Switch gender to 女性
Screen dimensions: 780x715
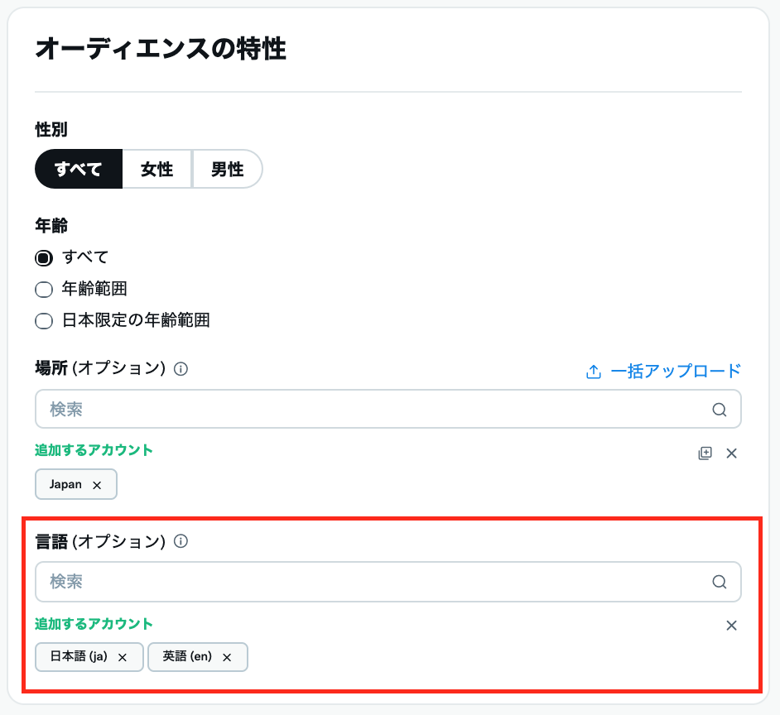(157, 170)
